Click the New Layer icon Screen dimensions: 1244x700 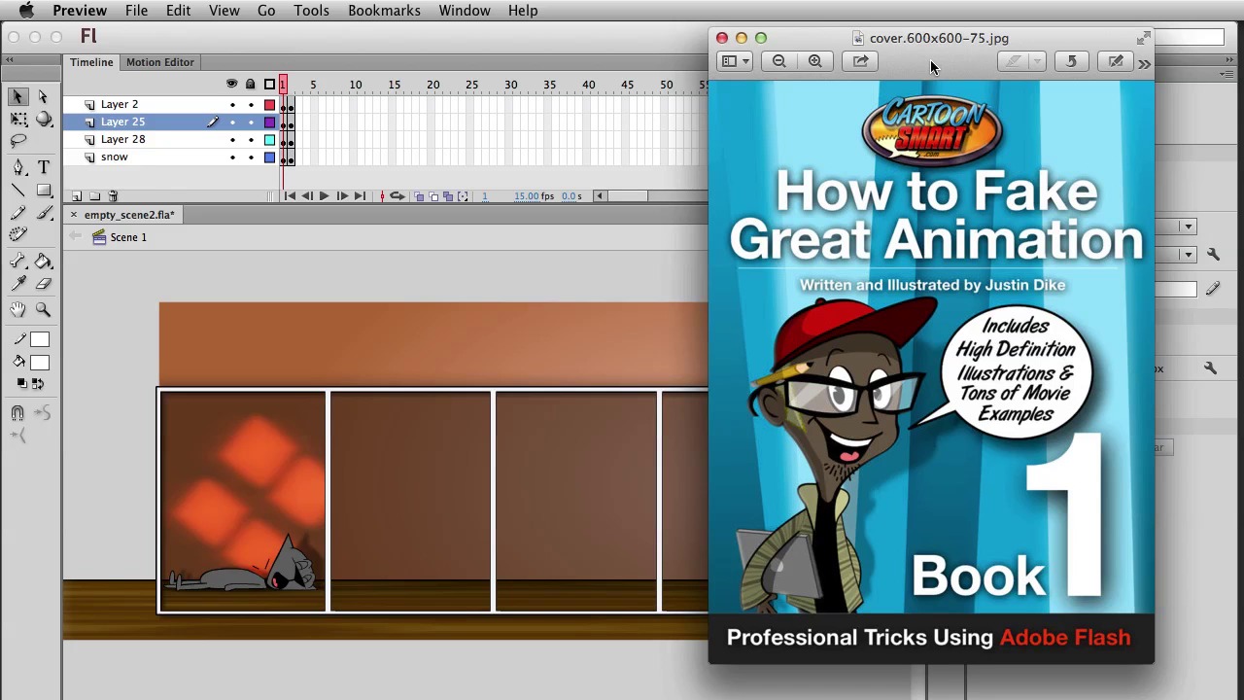coord(77,196)
